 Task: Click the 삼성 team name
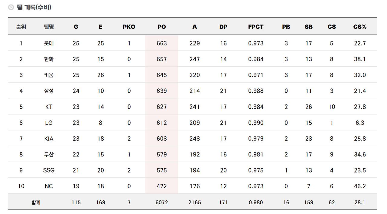tap(49, 91)
